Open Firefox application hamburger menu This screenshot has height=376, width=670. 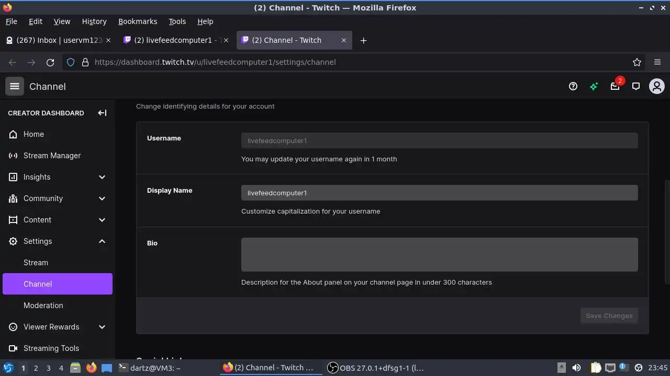657,62
